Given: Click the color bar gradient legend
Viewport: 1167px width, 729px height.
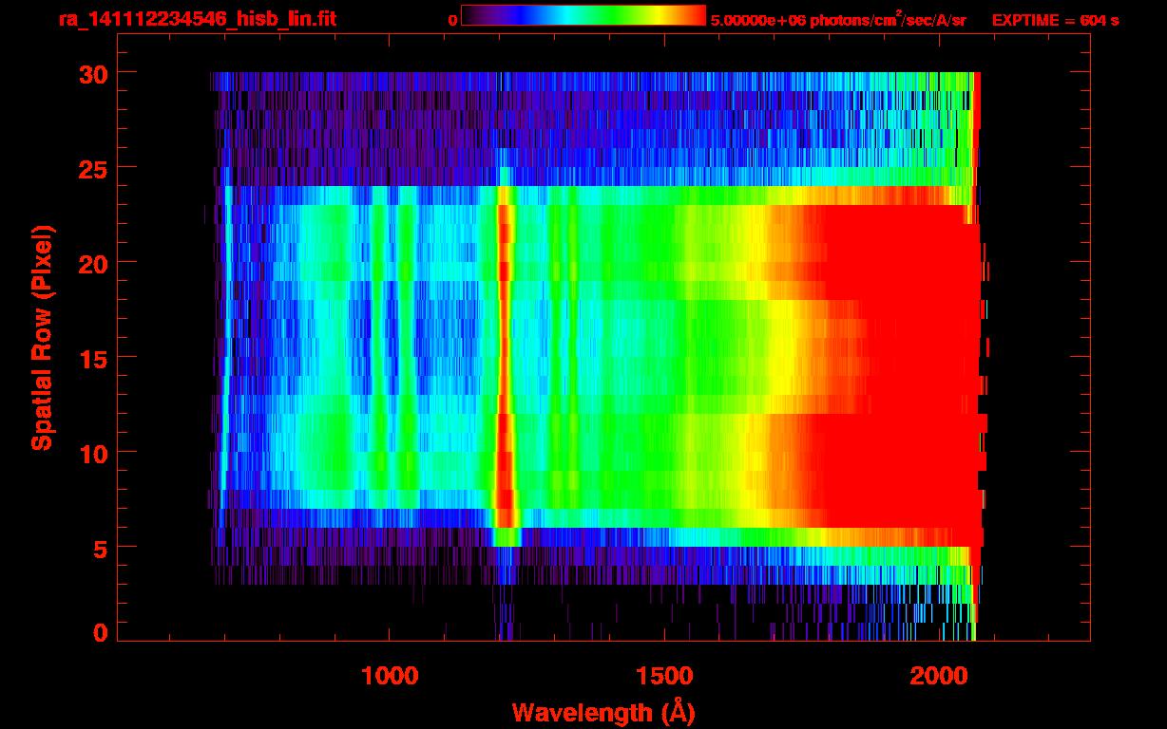Looking at the screenshot, I should tap(583, 15).
